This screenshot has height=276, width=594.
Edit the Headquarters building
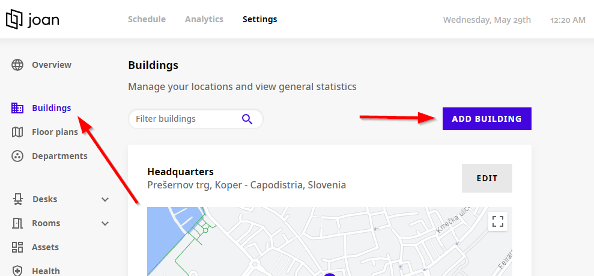coord(487,178)
